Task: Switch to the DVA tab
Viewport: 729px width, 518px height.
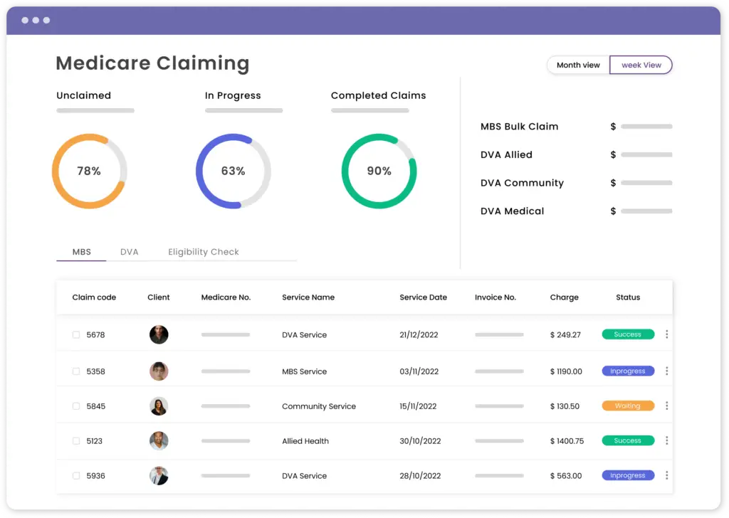Action: click(129, 252)
